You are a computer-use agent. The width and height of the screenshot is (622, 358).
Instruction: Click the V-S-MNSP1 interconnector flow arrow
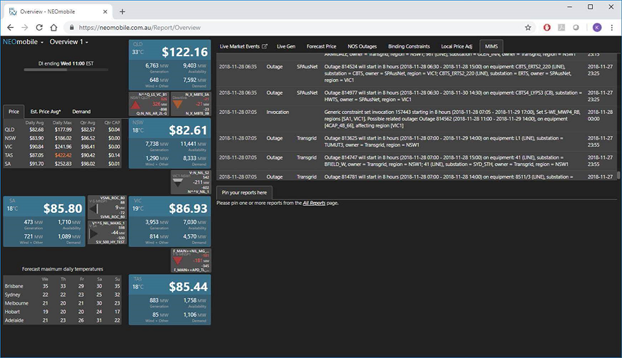pos(93,207)
